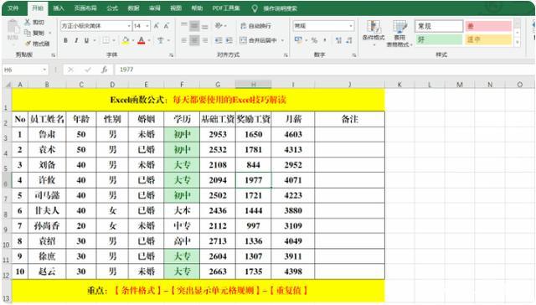Viewport: 536px width, 305px height.
Task: Click the accounting number format icon
Action: click(298, 40)
